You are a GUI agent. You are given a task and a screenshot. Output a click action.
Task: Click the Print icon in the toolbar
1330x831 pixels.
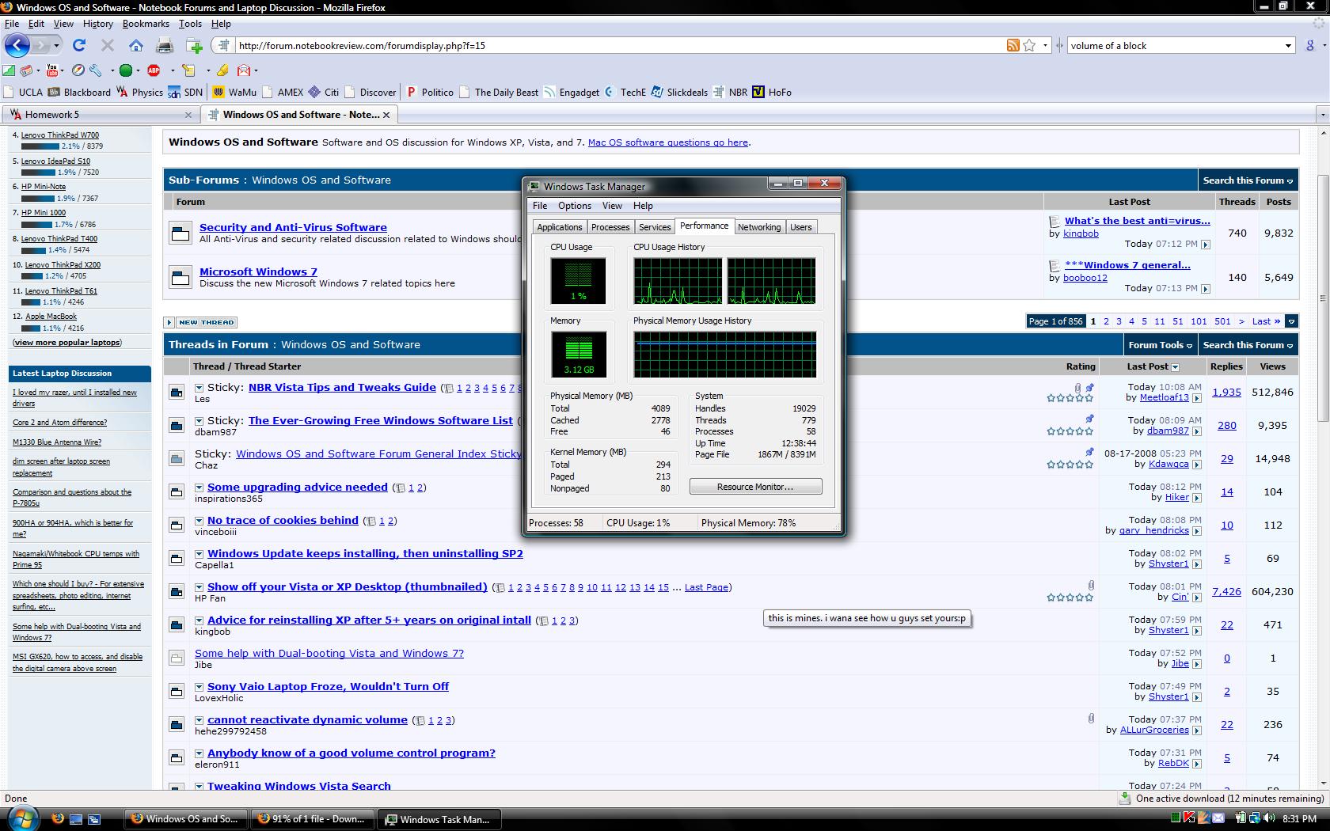[165, 45]
